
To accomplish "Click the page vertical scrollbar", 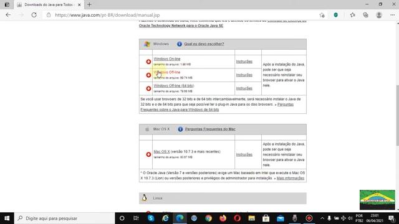I will pos(397,116).
